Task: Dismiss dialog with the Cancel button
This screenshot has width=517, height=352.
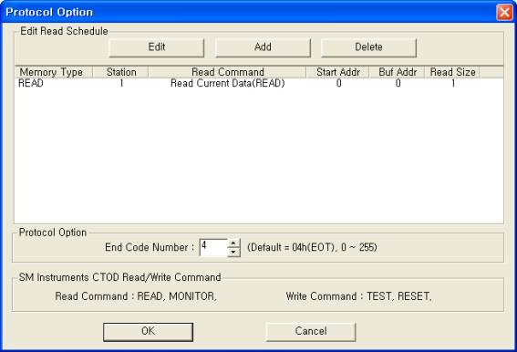Action: pos(311,332)
